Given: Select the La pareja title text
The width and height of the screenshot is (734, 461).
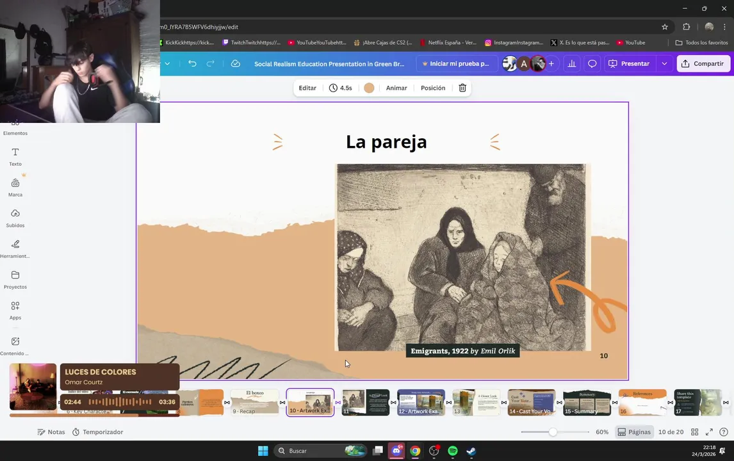Looking at the screenshot, I should coord(386,142).
